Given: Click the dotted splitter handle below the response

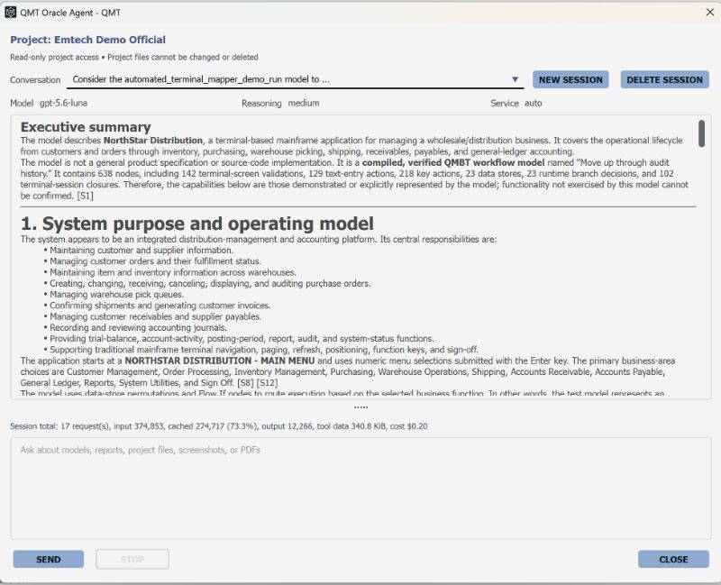Looking at the screenshot, I should pyautogui.click(x=360, y=407).
